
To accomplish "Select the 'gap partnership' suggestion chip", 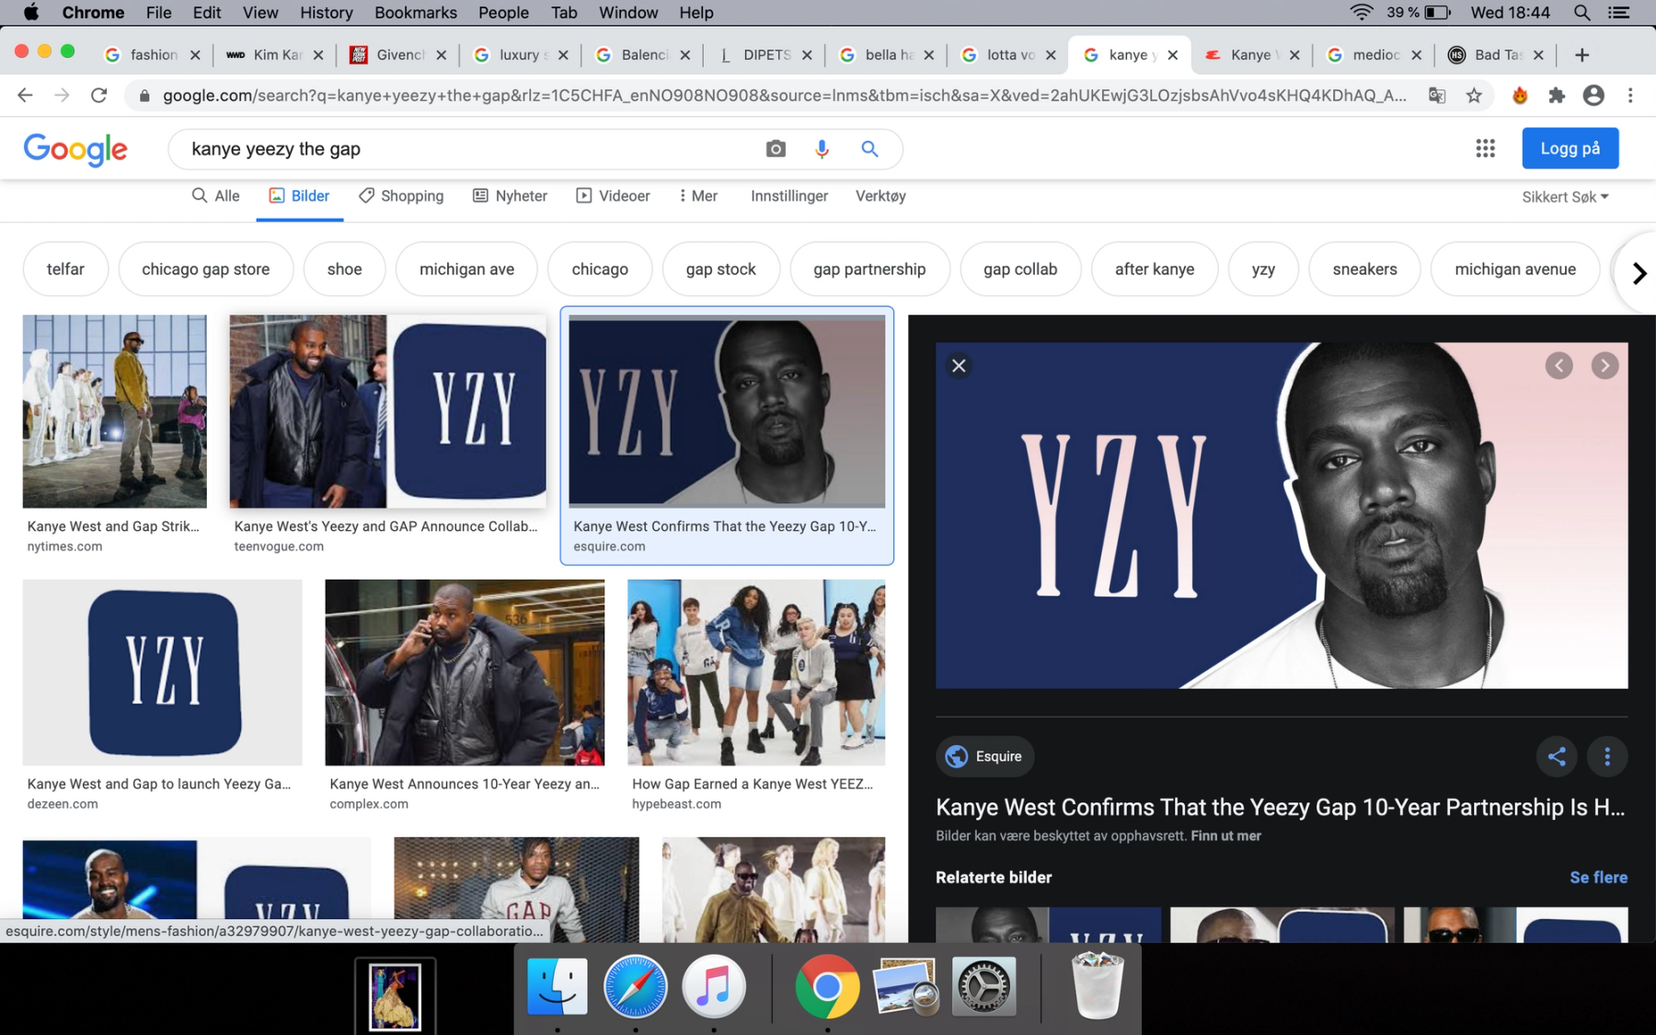I will click(869, 270).
